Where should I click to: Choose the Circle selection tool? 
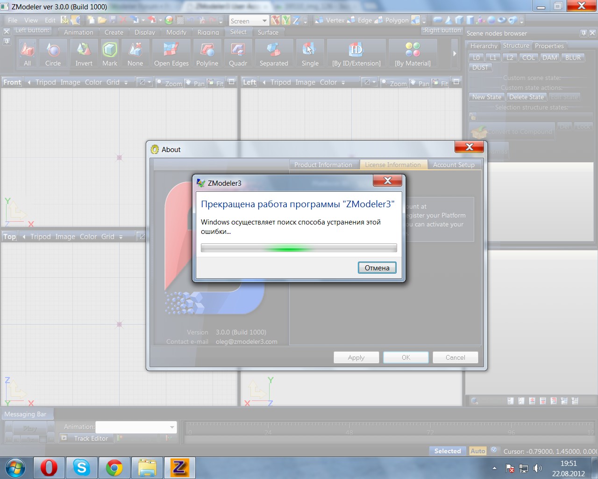tap(53, 54)
